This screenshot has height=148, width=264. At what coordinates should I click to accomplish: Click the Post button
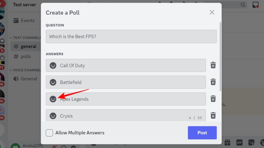[x=202, y=133]
